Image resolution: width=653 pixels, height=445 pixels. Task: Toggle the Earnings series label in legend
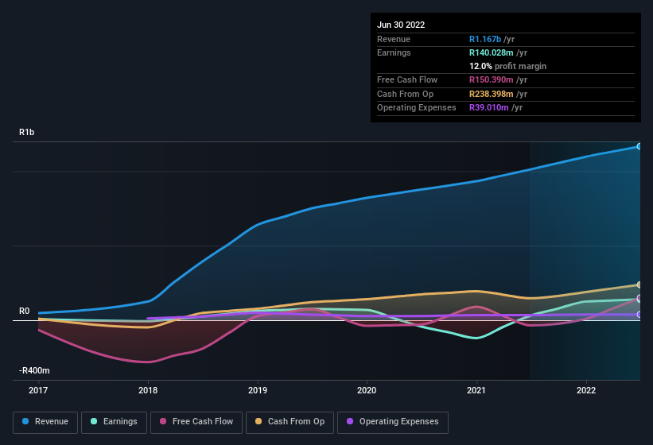(x=119, y=421)
